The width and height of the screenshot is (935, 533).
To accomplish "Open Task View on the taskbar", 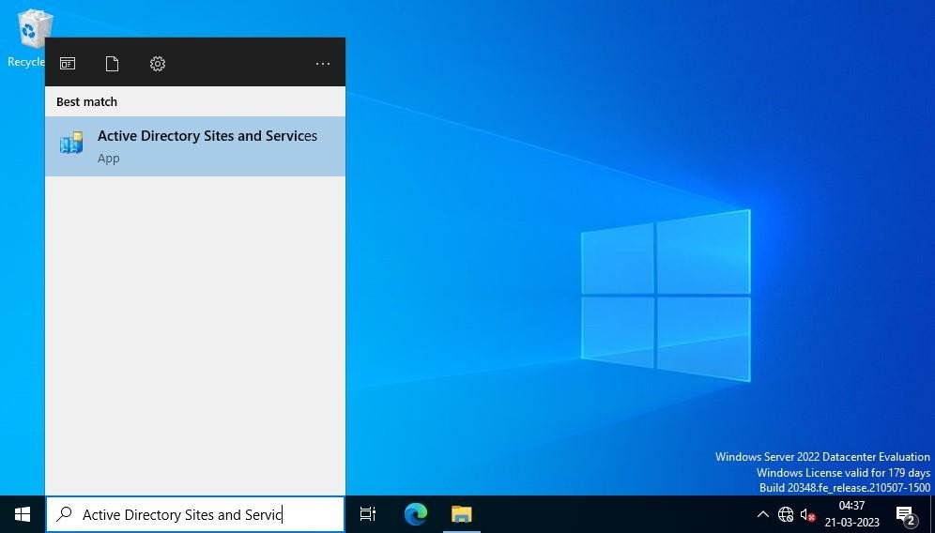I will (x=368, y=514).
